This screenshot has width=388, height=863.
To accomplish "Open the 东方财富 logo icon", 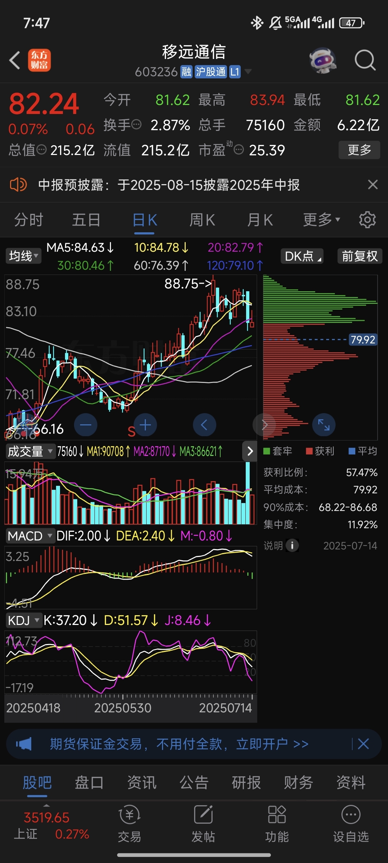I will click(x=40, y=60).
